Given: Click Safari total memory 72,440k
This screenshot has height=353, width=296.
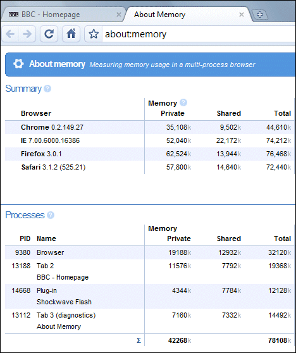Looking at the screenshot, I should [x=279, y=167].
